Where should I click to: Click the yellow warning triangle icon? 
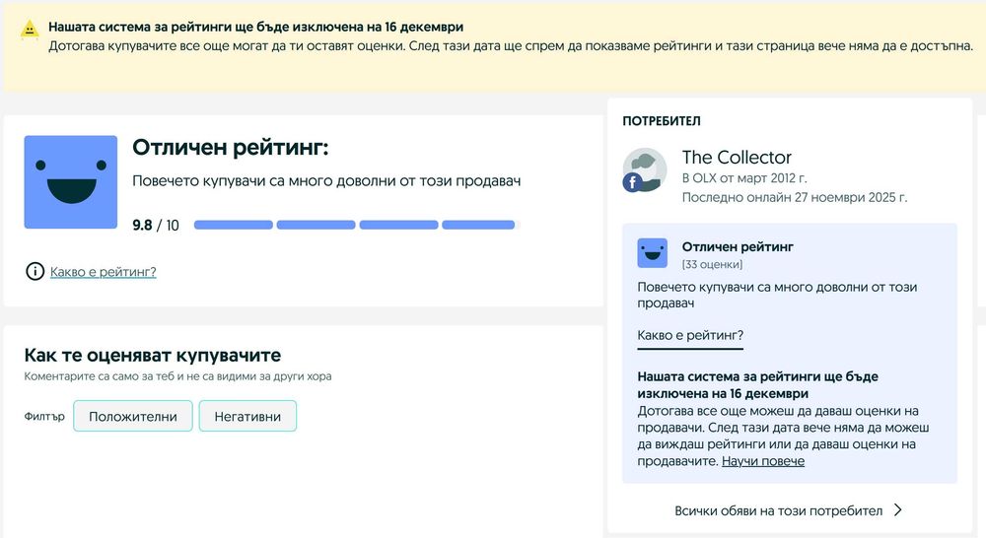[31, 30]
